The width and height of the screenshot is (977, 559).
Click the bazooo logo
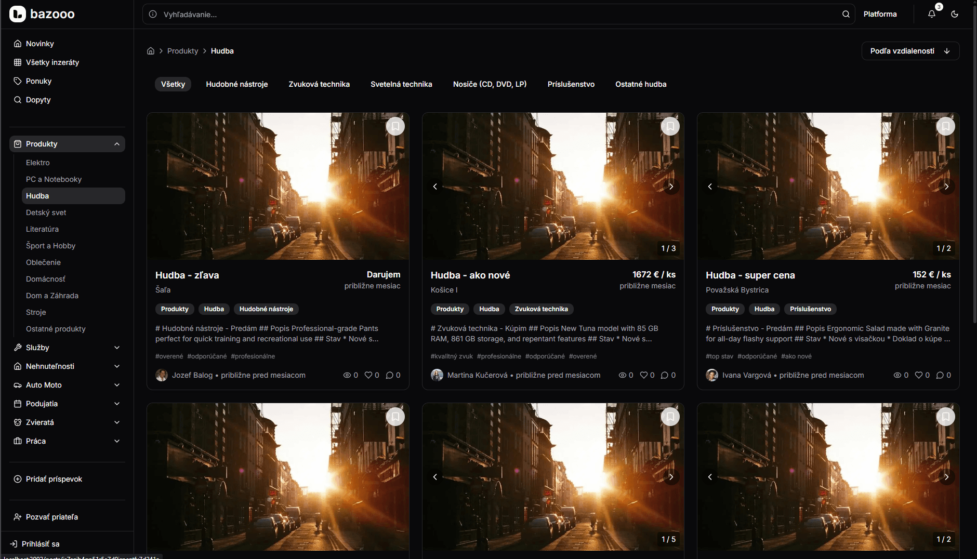(x=42, y=14)
